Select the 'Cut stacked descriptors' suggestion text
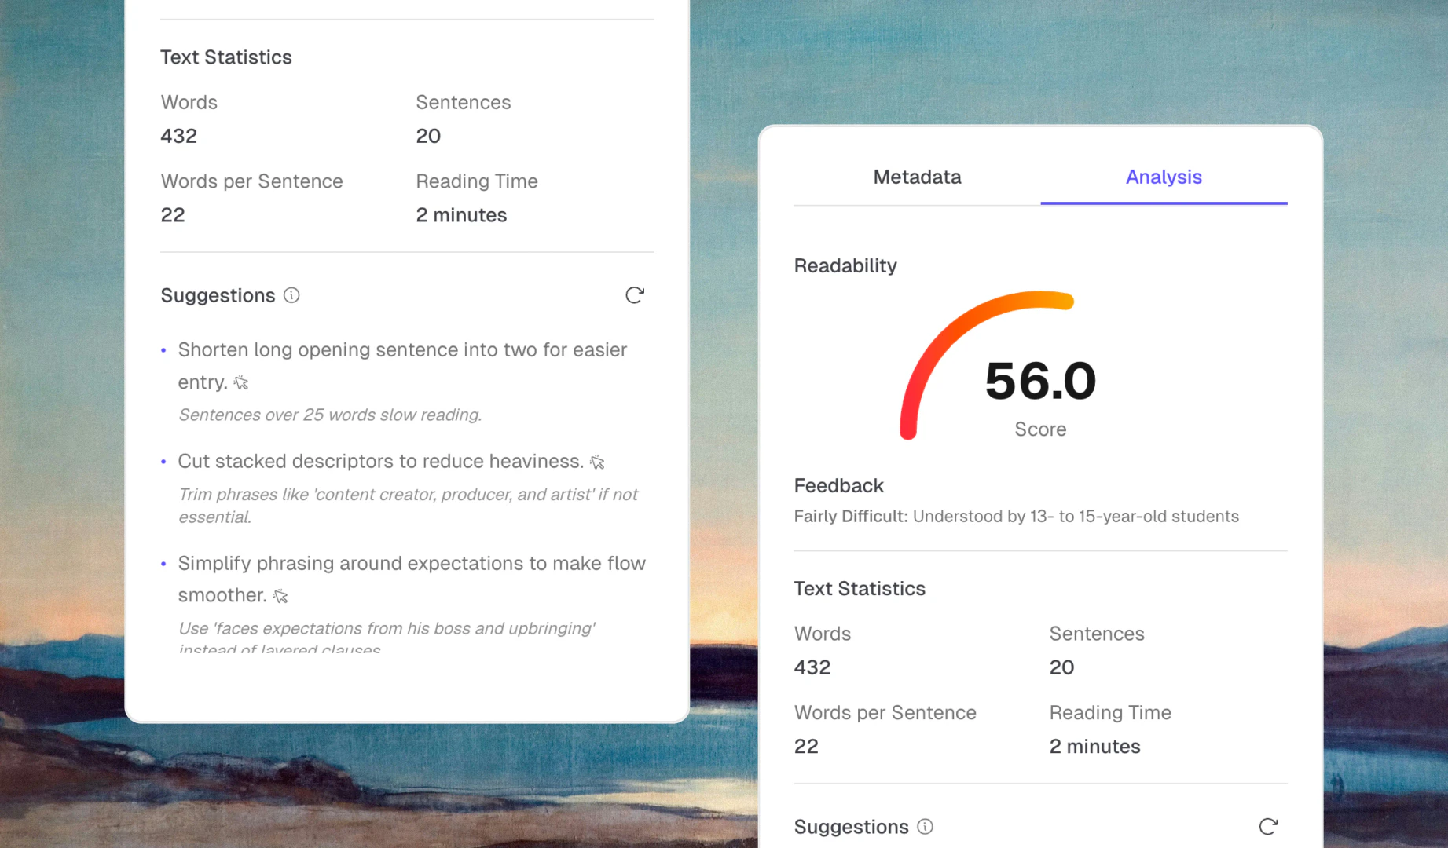The height and width of the screenshot is (848, 1448). 381,462
